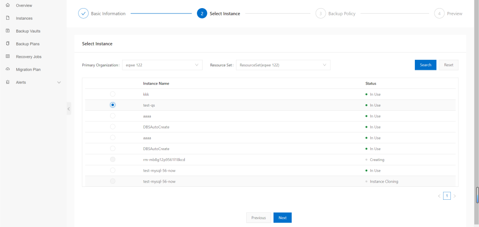Click the Instance Name column header
This screenshot has height=227, width=479.
point(156,84)
